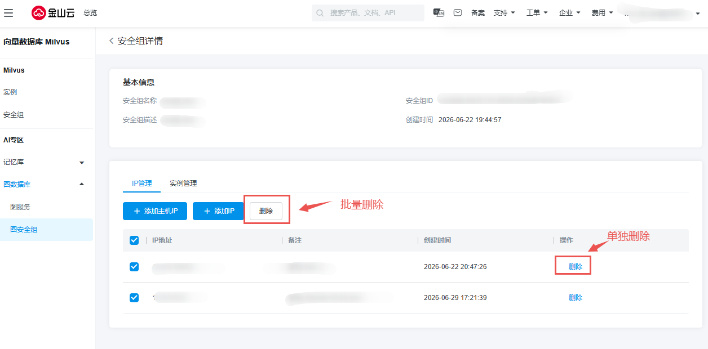Click the 安全组ID label
The height and width of the screenshot is (349, 708).
(419, 101)
